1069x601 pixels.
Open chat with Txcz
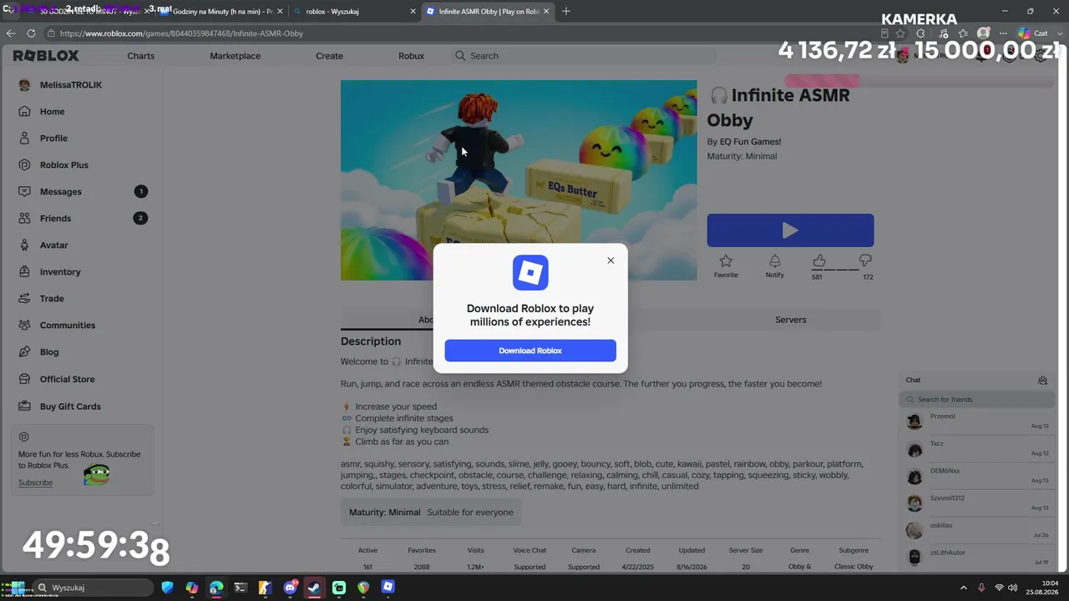(977, 449)
